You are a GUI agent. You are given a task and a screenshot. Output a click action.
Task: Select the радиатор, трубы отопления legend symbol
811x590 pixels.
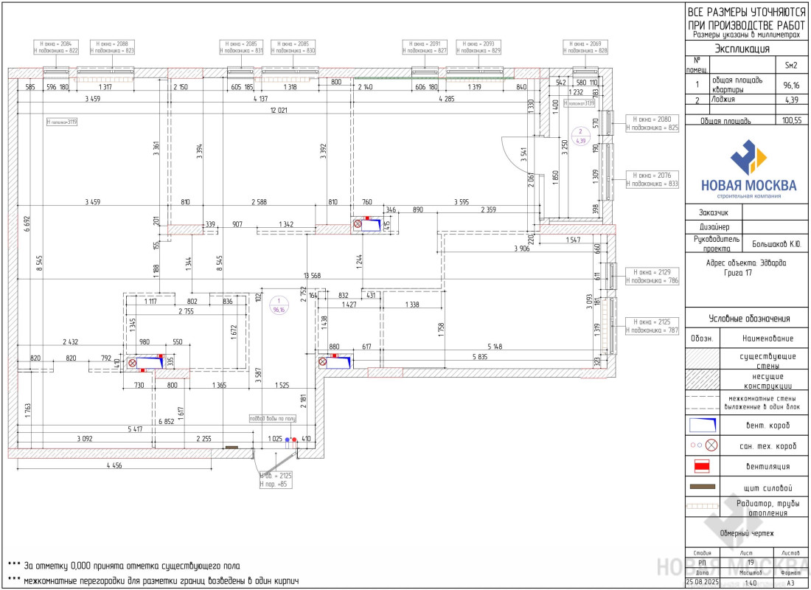coord(703,507)
